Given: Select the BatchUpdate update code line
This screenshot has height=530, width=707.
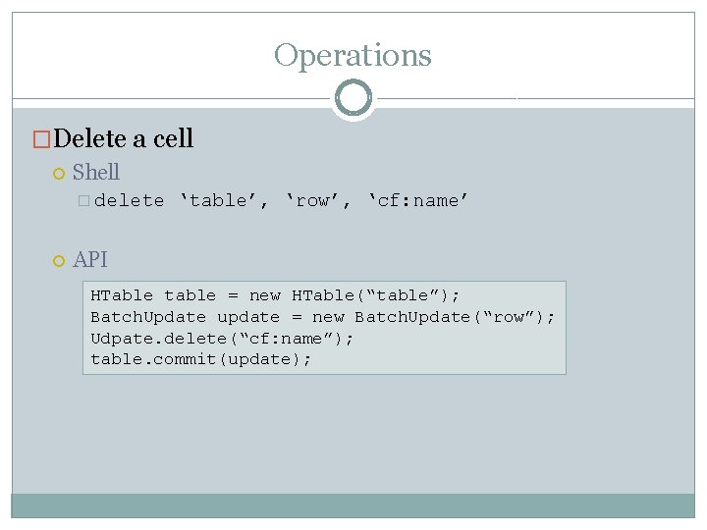Looking at the screenshot, I should pos(322,317).
